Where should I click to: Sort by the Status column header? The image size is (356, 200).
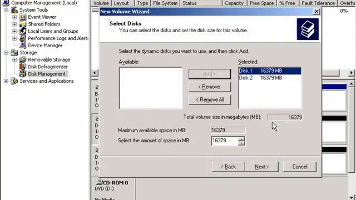[201, 3]
